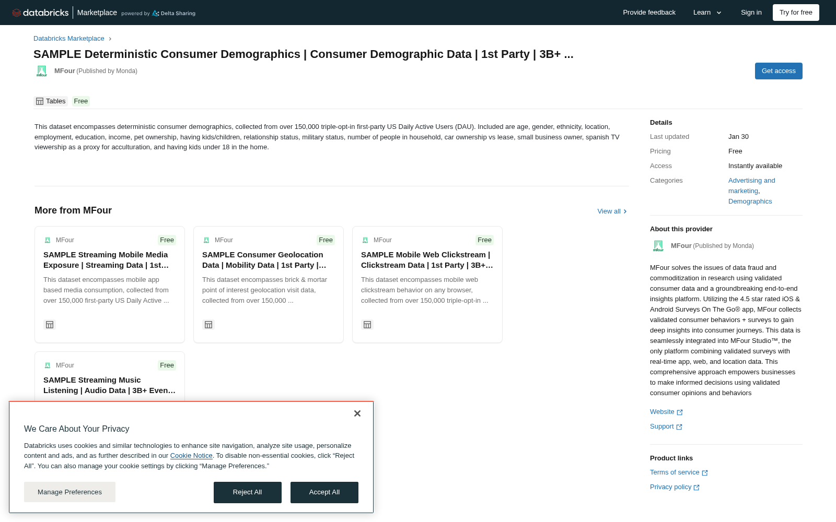Open SAMPLE Mobile Web Clickstream card title
The image size is (836, 522).
point(427,260)
